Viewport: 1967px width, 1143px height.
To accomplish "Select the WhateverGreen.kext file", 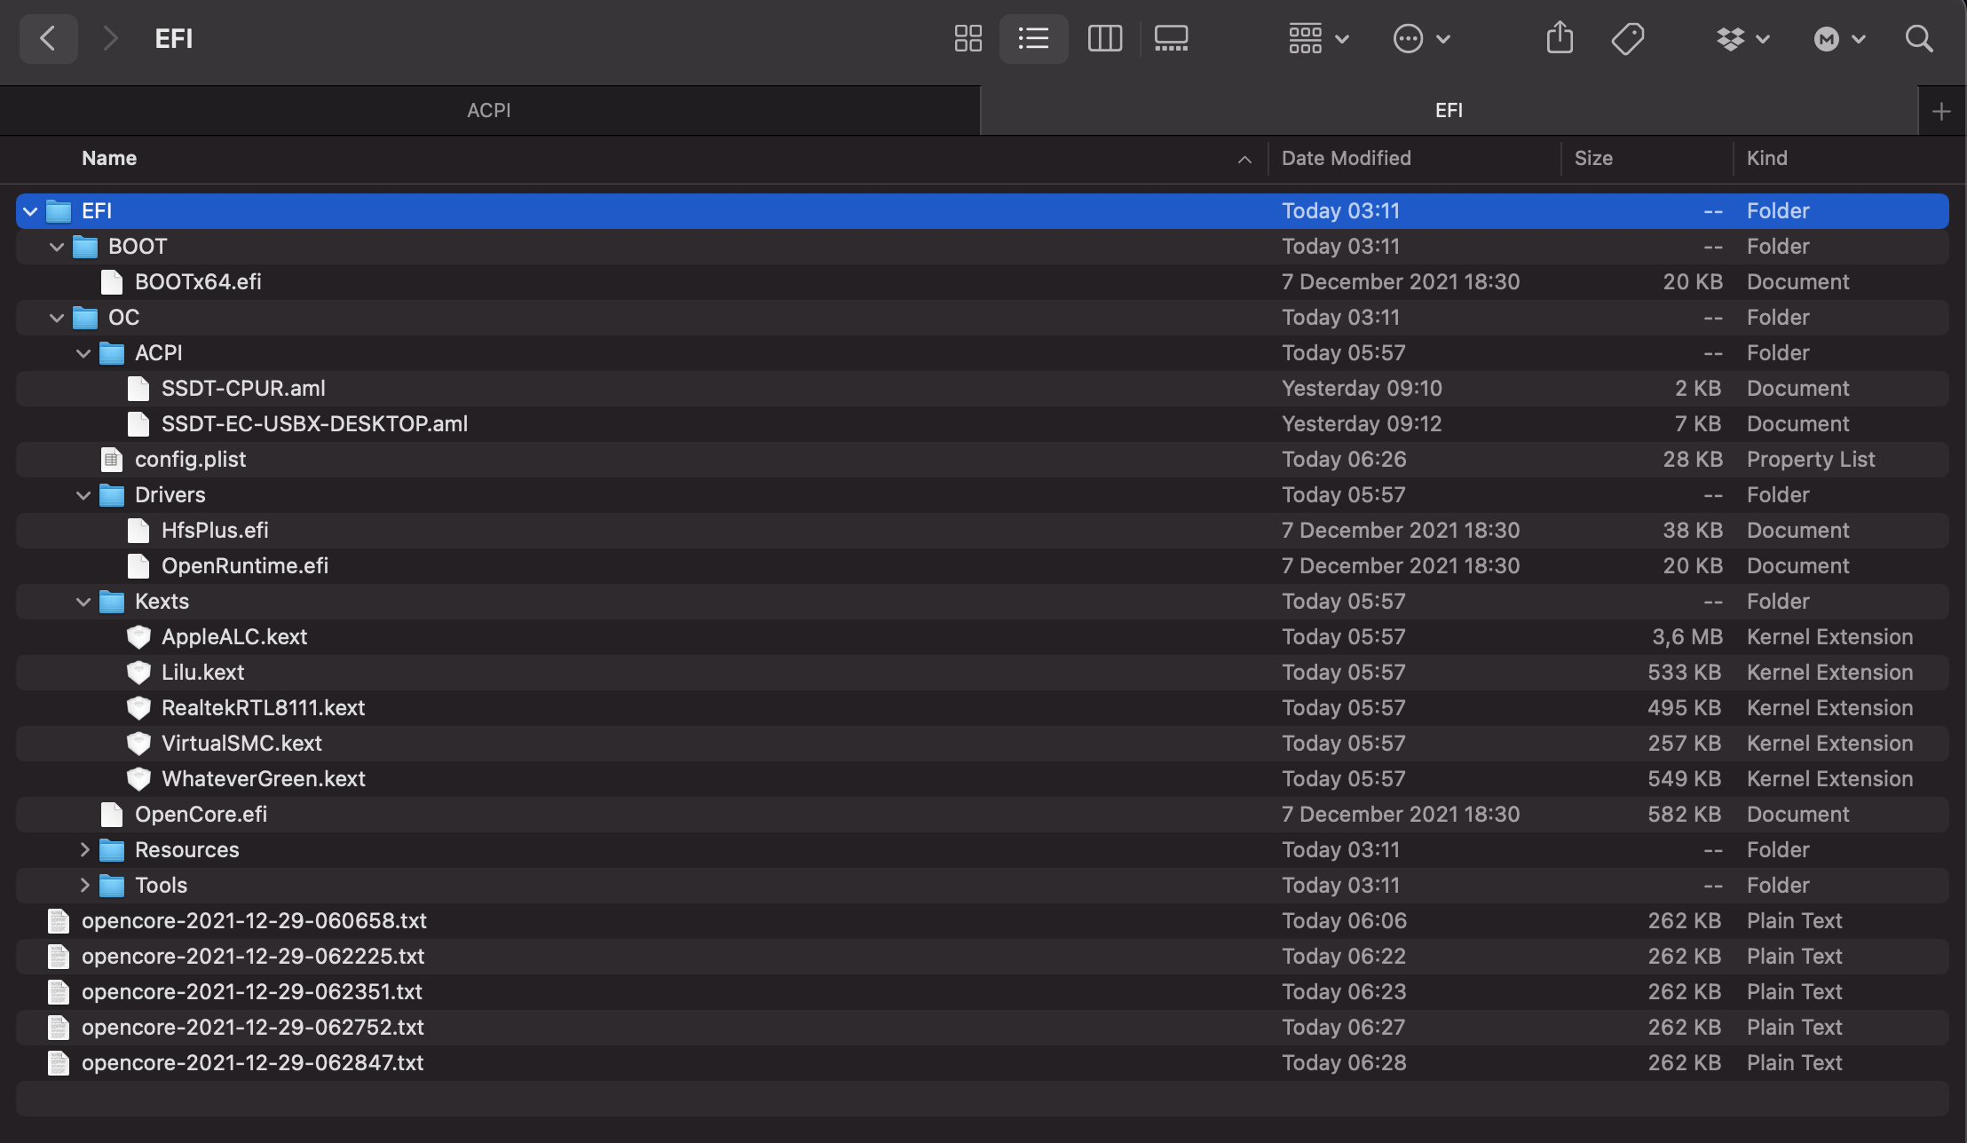I will click(x=263, y=778).
